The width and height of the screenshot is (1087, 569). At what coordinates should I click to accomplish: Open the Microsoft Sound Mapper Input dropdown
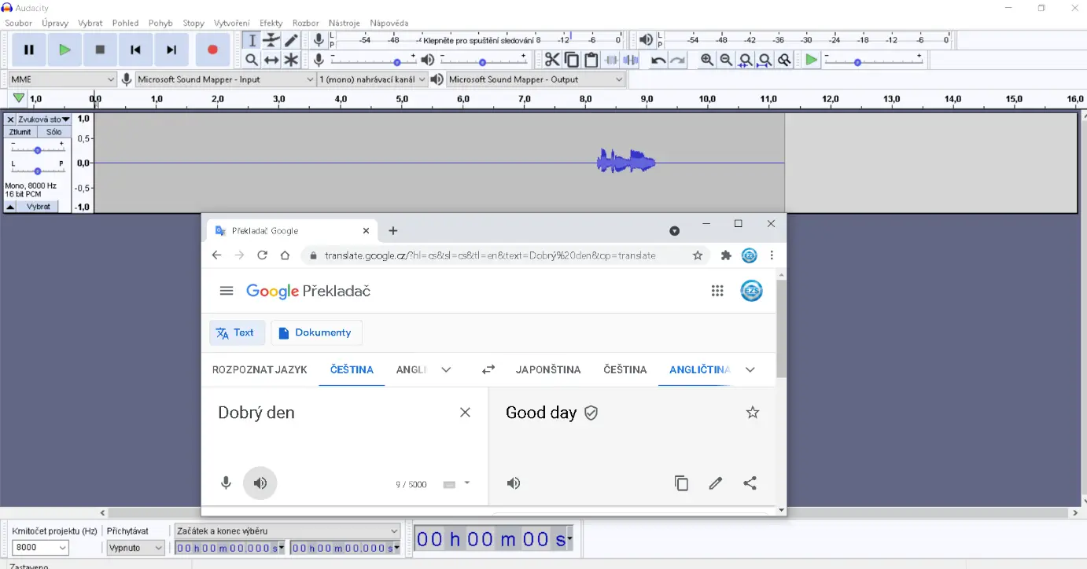(226, 79)
